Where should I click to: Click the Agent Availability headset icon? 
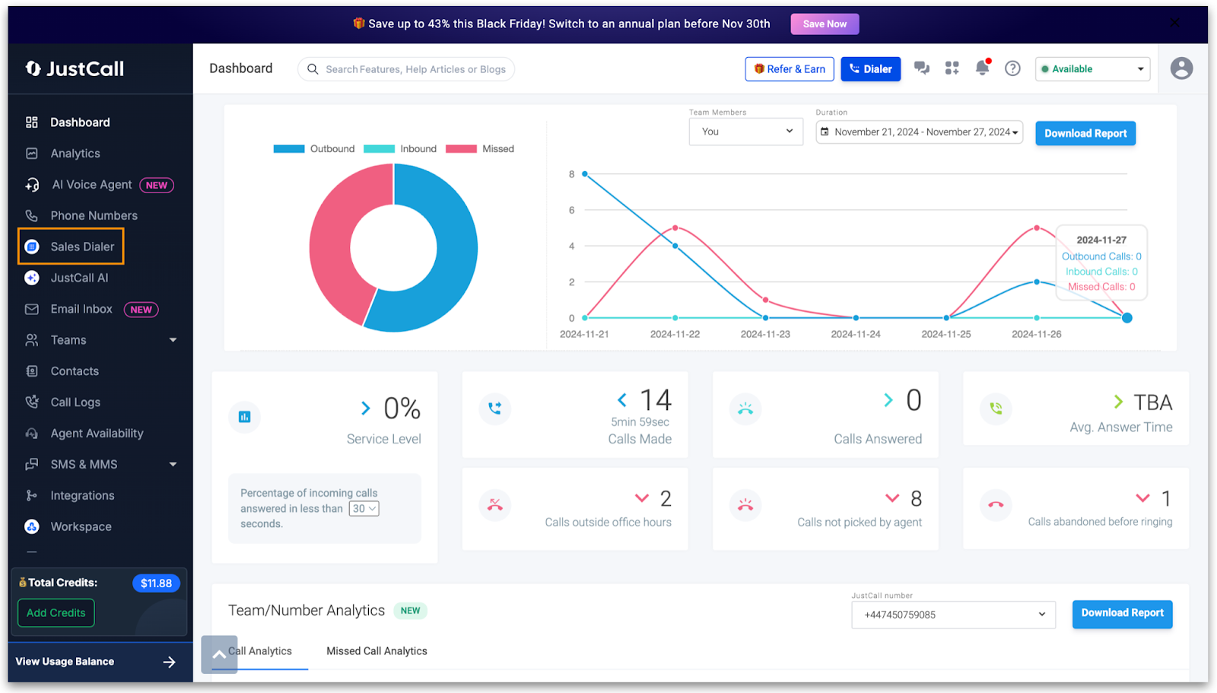tap(32, 434)
